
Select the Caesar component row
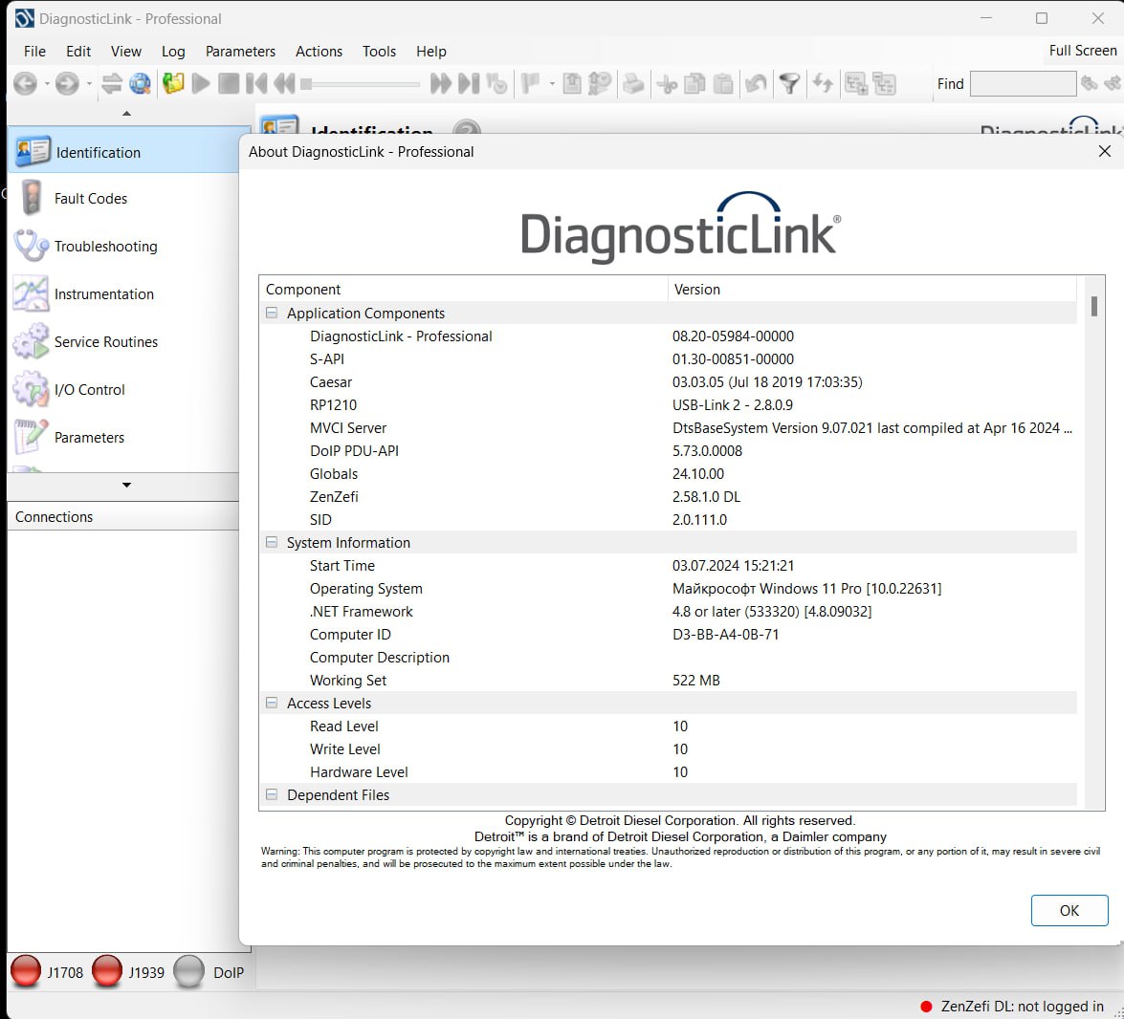tap(668, 381)
